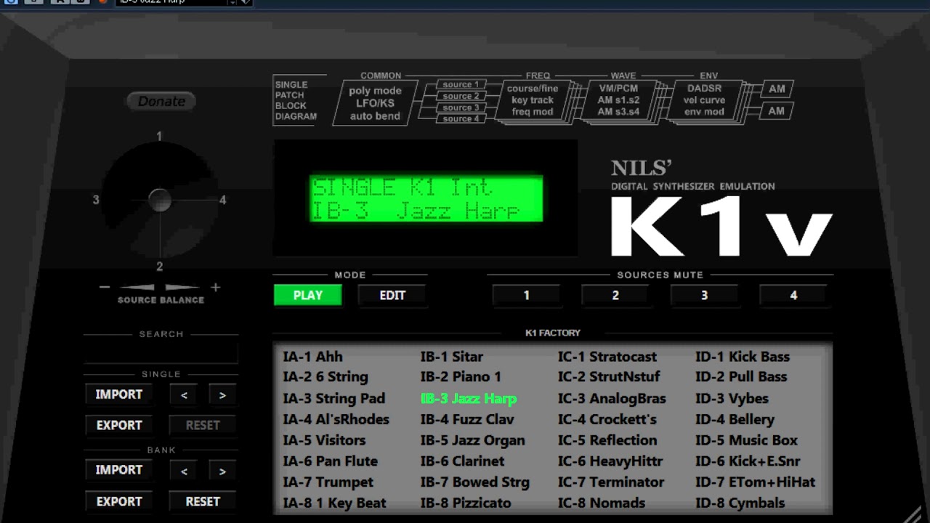Go to next single patch

click(x=222, y=395)
